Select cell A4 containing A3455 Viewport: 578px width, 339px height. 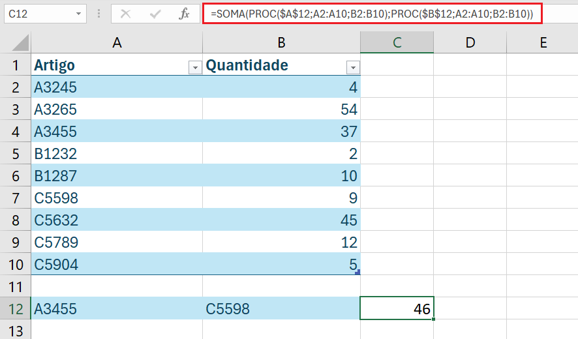117,131
